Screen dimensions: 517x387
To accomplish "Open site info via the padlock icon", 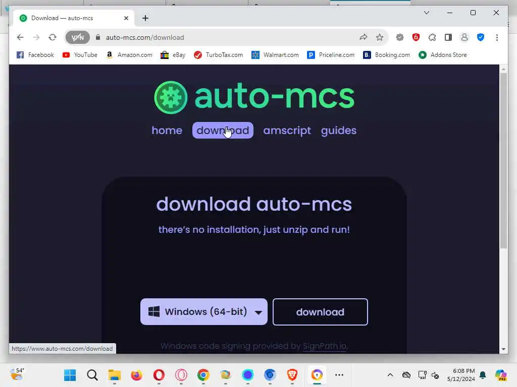I will (x=98, y=37).
